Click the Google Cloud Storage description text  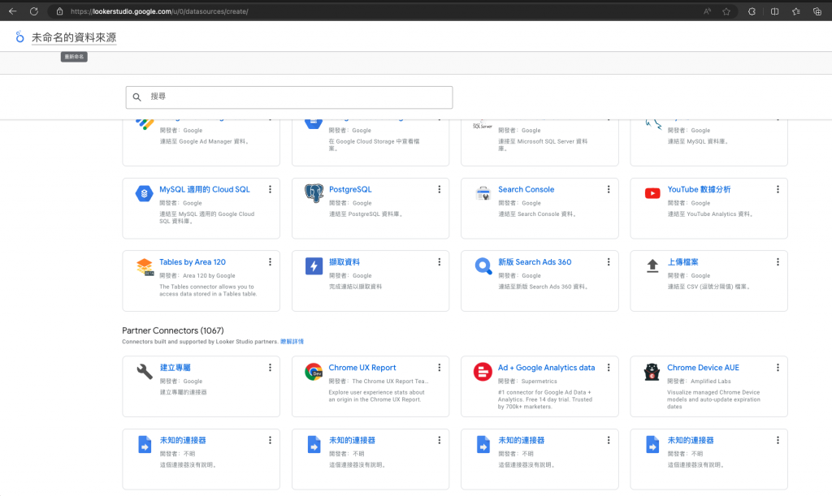click(374, 144)
